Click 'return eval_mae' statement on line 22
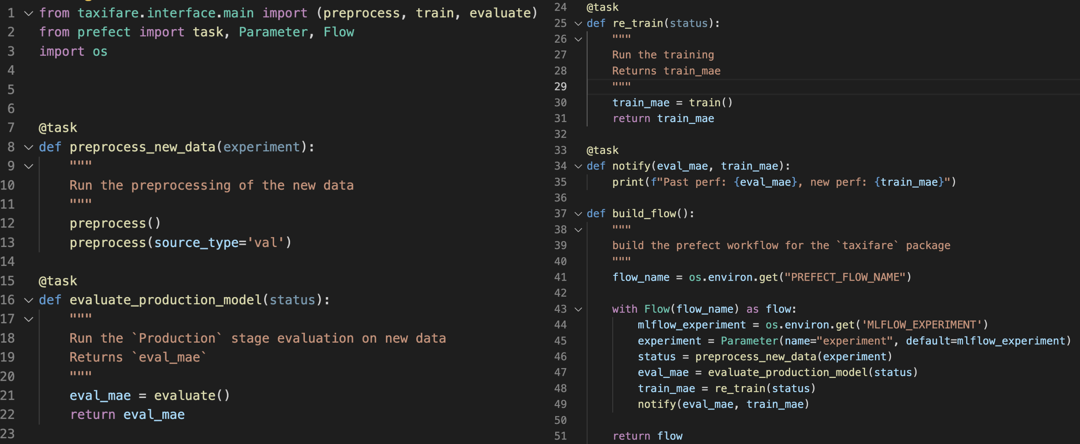 (x=127, y=415)
